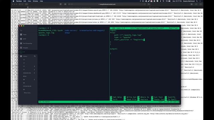The width and height of the screenshot is (214, 120).
Task: Click Paste Text shortcut in nano
Action: [157, 99]
